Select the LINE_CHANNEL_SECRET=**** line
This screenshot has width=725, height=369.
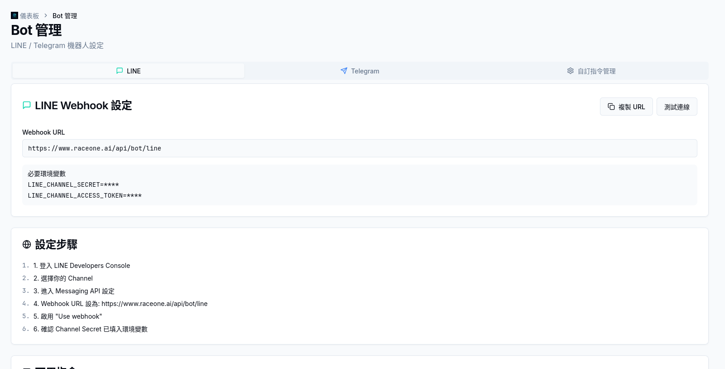[x=73, y=184]
